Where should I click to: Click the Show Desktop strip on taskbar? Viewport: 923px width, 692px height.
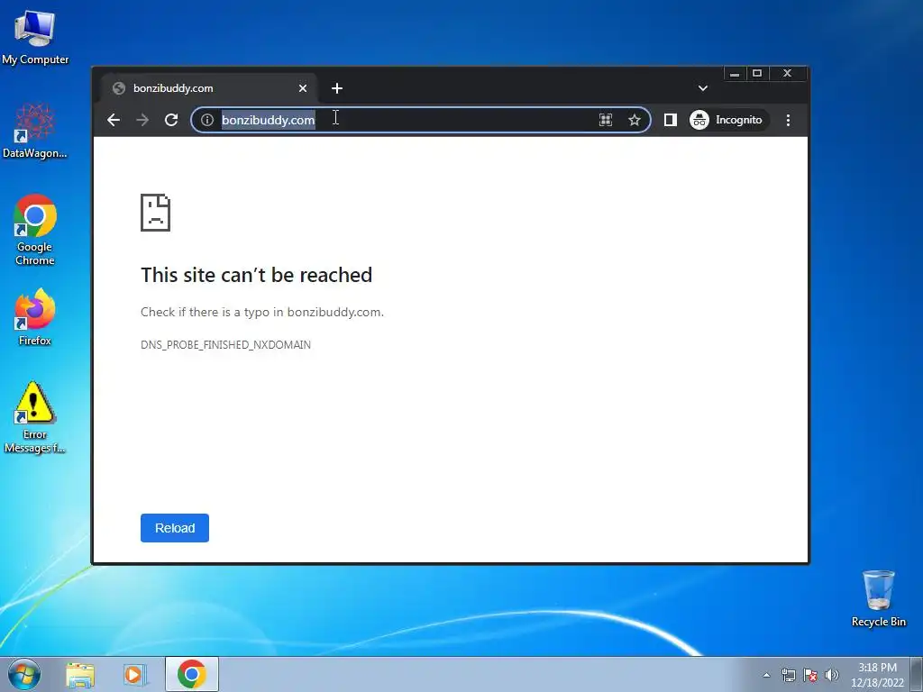pos(917,674)
